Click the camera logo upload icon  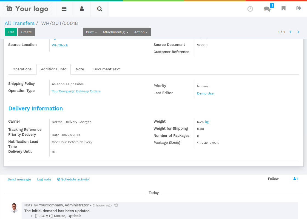pos(10,8)
